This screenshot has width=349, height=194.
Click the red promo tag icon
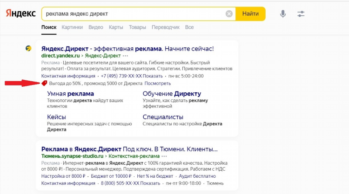[x=44, y=83]
